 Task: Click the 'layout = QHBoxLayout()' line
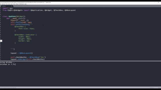point(22,53)
